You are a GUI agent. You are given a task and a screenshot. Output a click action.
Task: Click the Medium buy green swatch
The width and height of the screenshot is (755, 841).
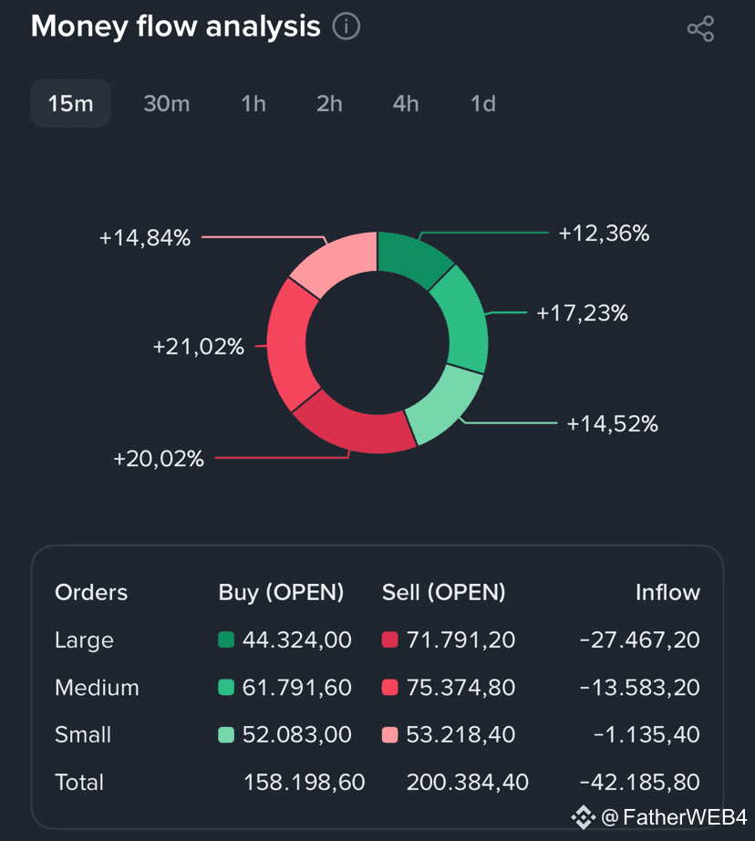pyautogui.click(x=226, y=688)
